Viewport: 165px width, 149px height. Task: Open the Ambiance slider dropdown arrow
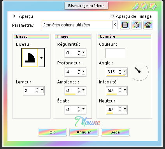pyautogui.click(x=83, y=90)
